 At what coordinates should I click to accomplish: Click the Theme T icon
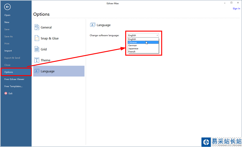coord(37,60)
